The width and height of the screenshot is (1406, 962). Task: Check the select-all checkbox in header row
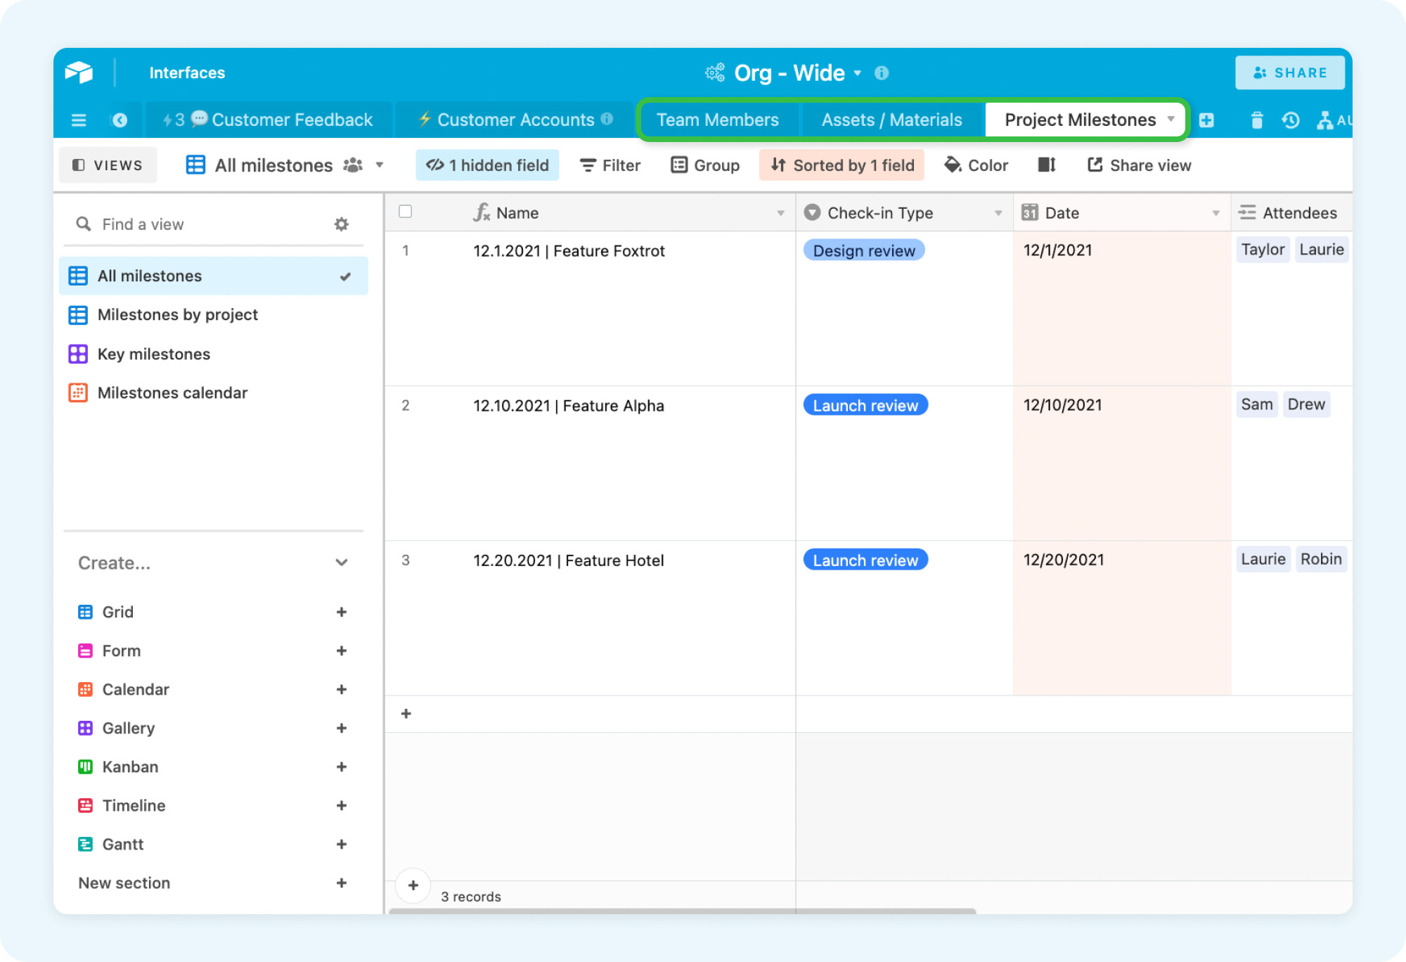tap(405, 212)
